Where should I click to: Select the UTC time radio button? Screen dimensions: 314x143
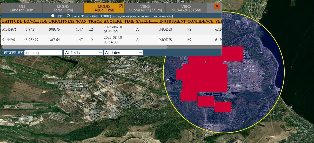point(53,16)
